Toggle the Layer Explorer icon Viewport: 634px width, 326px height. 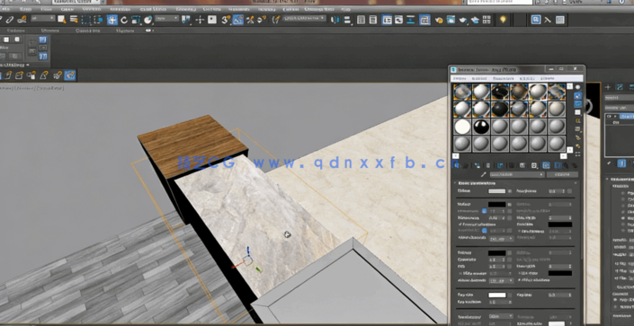(373, 20)
